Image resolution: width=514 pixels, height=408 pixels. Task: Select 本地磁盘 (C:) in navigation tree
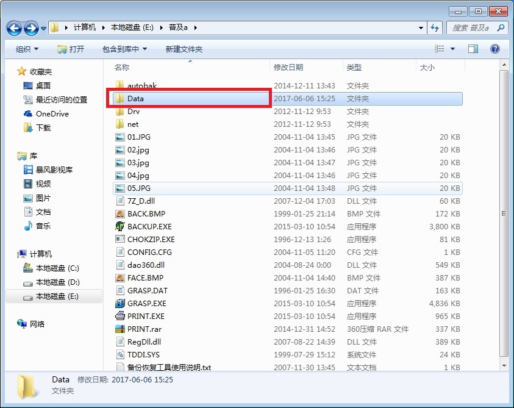click(x=57, y=268)
